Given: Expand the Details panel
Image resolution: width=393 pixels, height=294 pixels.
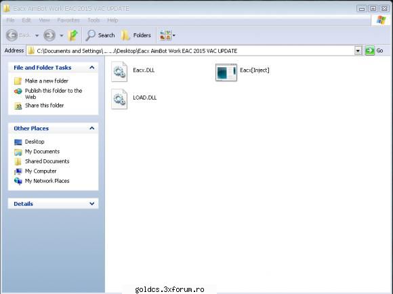Looking at the screenshot, I should [92, 204].
